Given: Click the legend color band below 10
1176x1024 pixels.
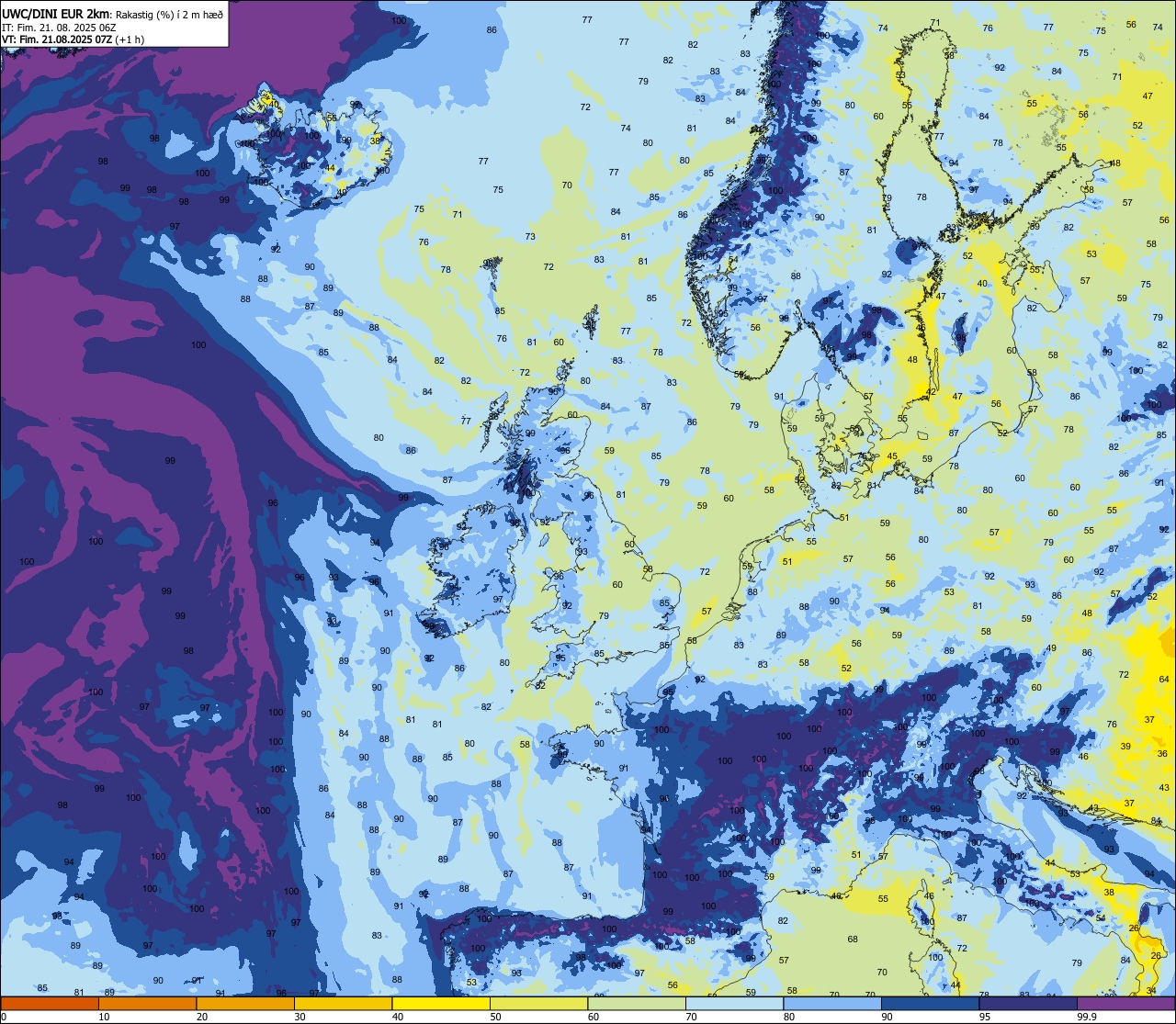Looking at the screenshot, I should click(50, 1004).
